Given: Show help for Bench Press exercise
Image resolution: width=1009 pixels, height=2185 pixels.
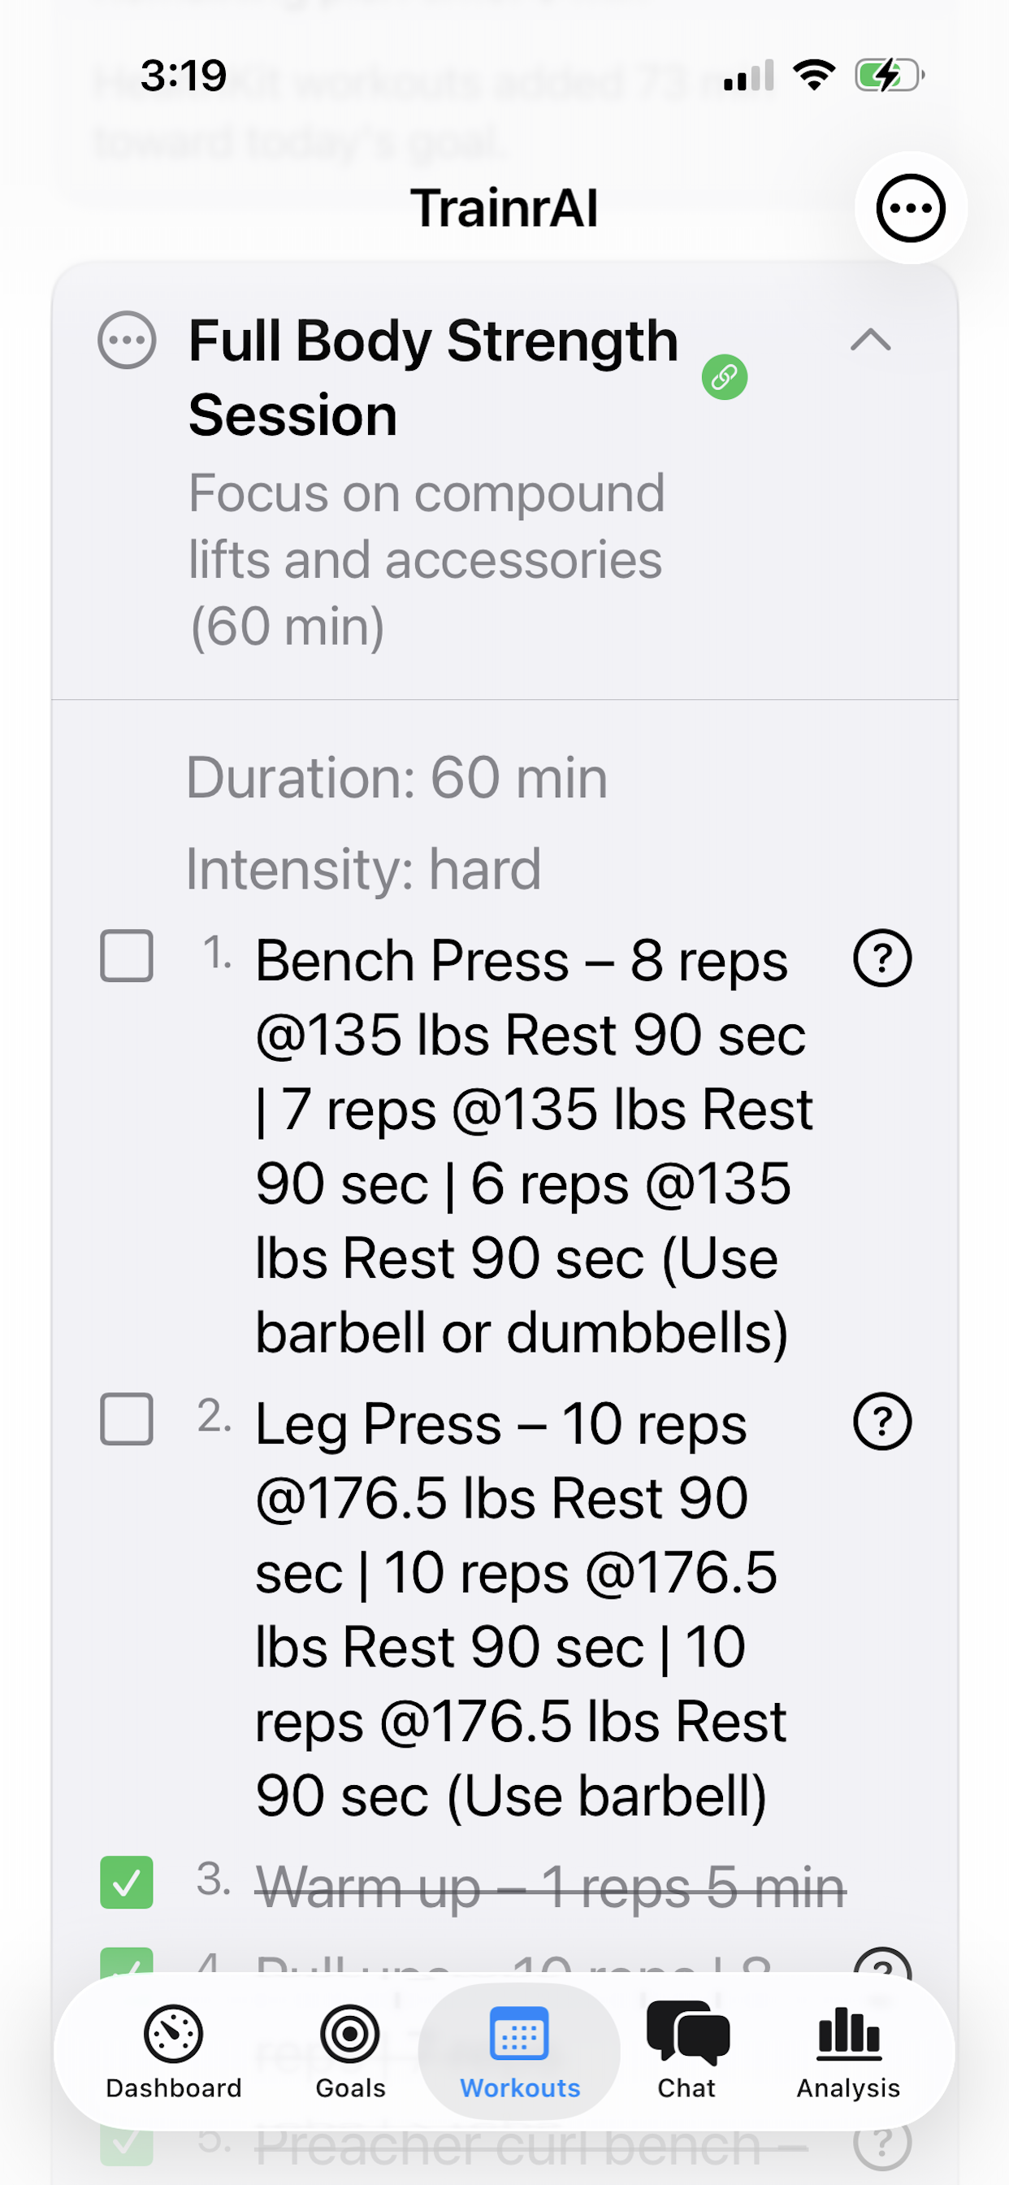Looking at the screenshot, I should (x=881, y=958).
